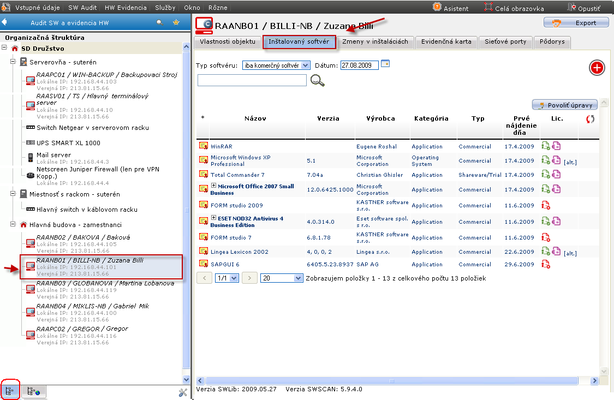Click the green license icon in Microsoft Office 2007 row
Image resolution: width=614 pixels, height=400 pixels.
click(545, 189)
